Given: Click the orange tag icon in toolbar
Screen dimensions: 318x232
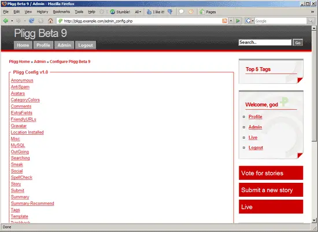Looking at the screenshot, I should 191,12.
